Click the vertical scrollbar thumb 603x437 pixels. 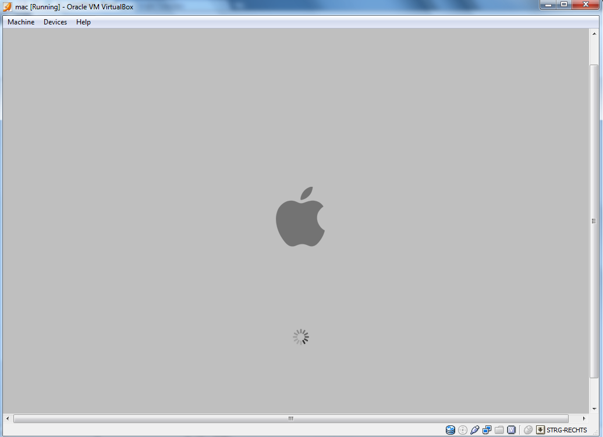click(x=594, y=221)
